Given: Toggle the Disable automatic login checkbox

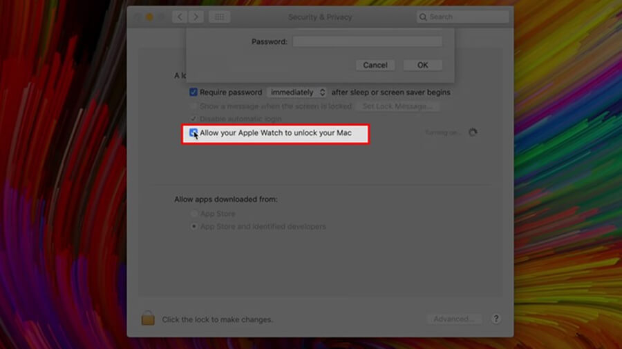Looking at the screenshot, I should [194, 119].
